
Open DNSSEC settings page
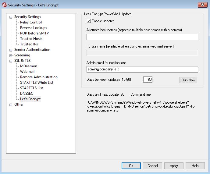[x=27, y=94]
